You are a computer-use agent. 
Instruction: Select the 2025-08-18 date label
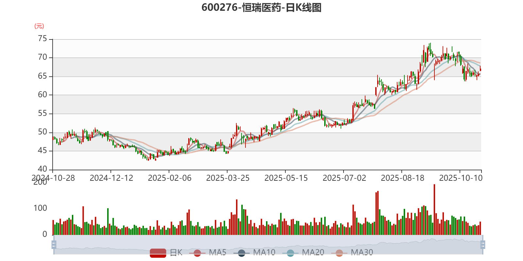point(402,178)
